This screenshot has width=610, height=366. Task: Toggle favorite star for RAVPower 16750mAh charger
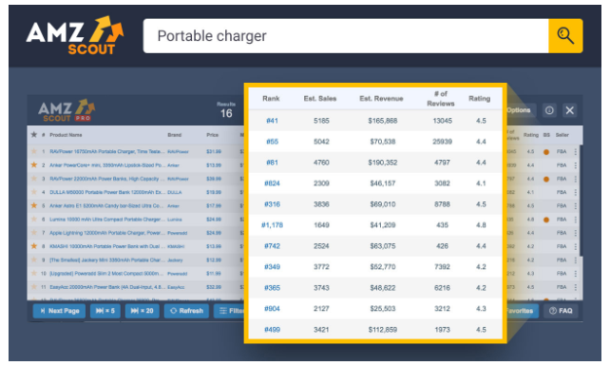click(34, 151)
